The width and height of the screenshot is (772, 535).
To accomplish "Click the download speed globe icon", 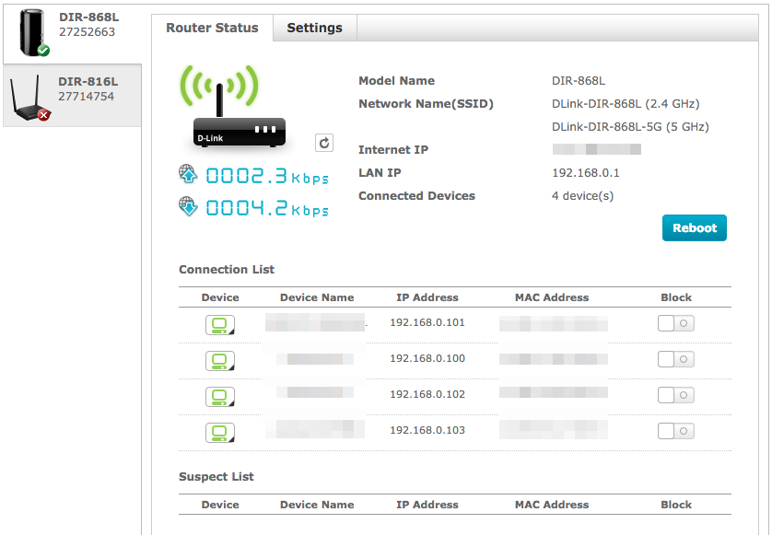I will pyautogui.click(x=189, y=206).
